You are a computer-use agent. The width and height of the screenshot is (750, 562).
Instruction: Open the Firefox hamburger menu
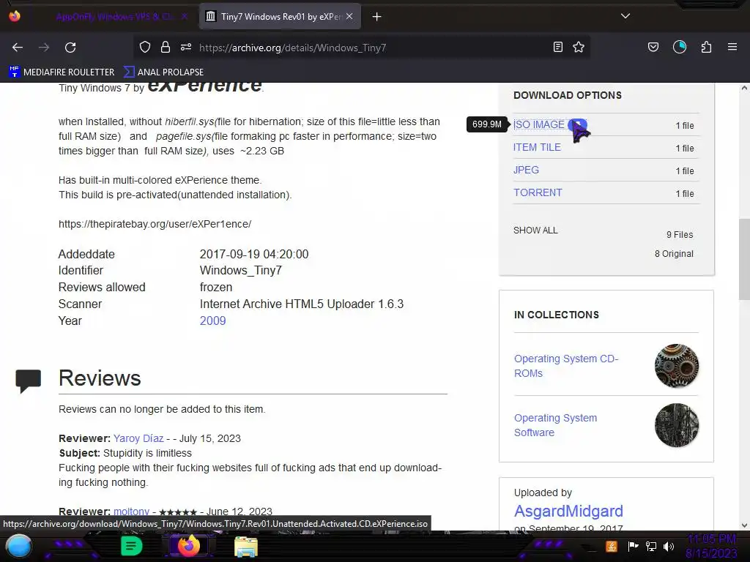tap(732, 47)
